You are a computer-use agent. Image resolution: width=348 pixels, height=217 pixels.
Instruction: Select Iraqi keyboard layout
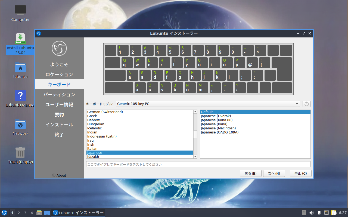coord(140,140)
